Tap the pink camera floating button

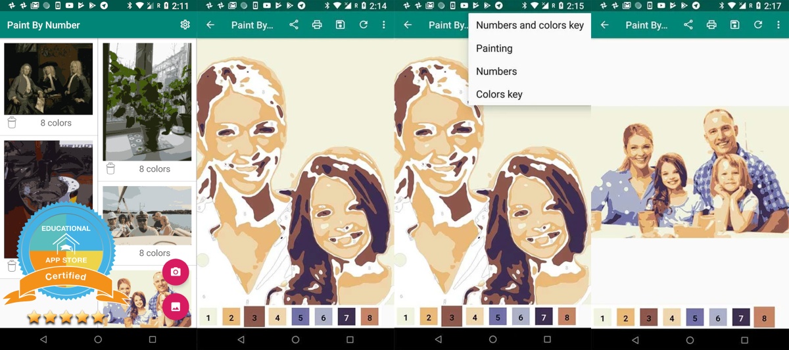[x=176, y=272]
